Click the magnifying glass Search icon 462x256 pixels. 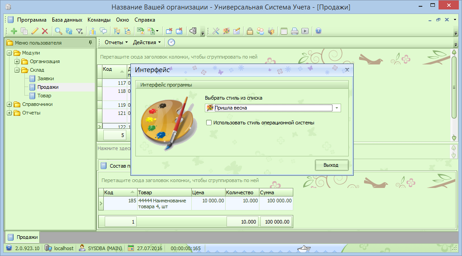58,31
